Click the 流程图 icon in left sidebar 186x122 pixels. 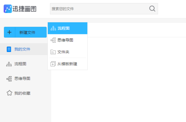click(9, 64)
